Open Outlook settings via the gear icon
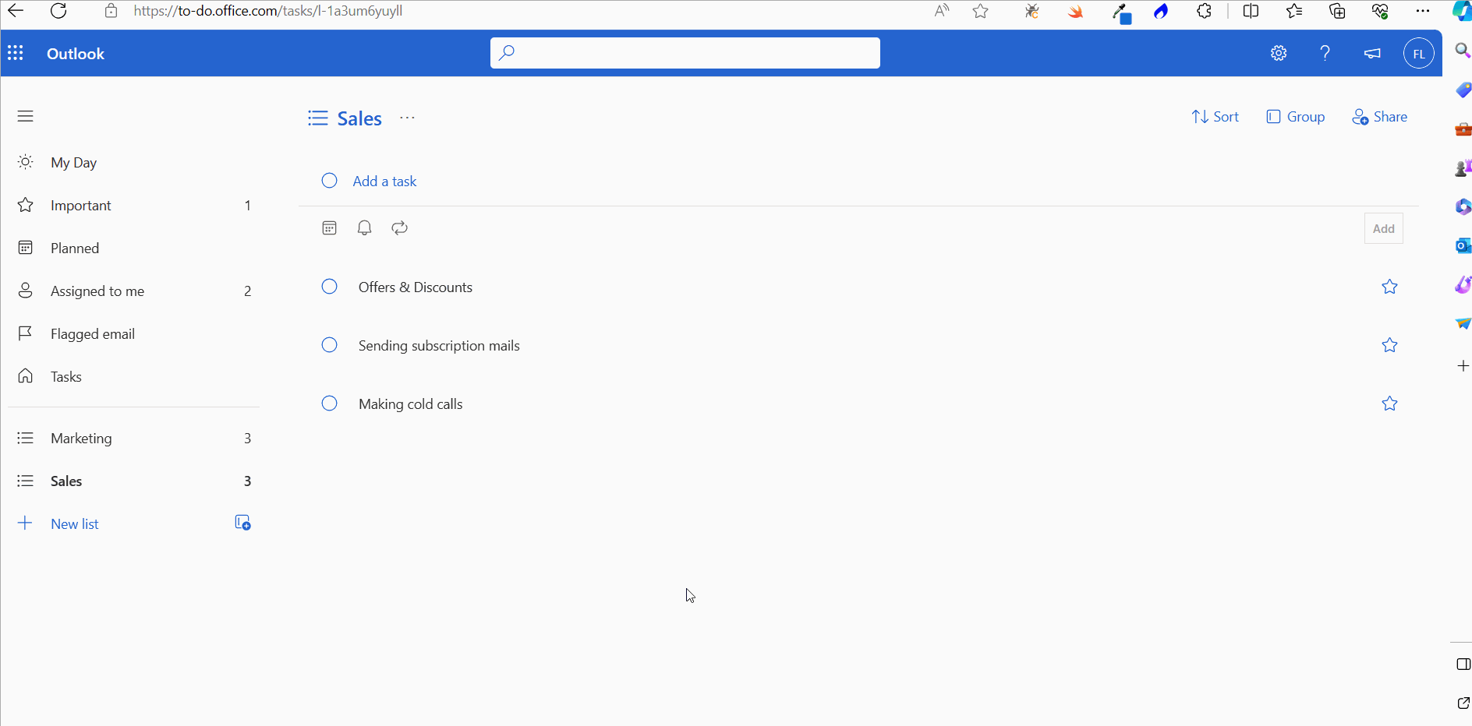Viewport: 1472px width, 726px height. (x=1279, y=52)
